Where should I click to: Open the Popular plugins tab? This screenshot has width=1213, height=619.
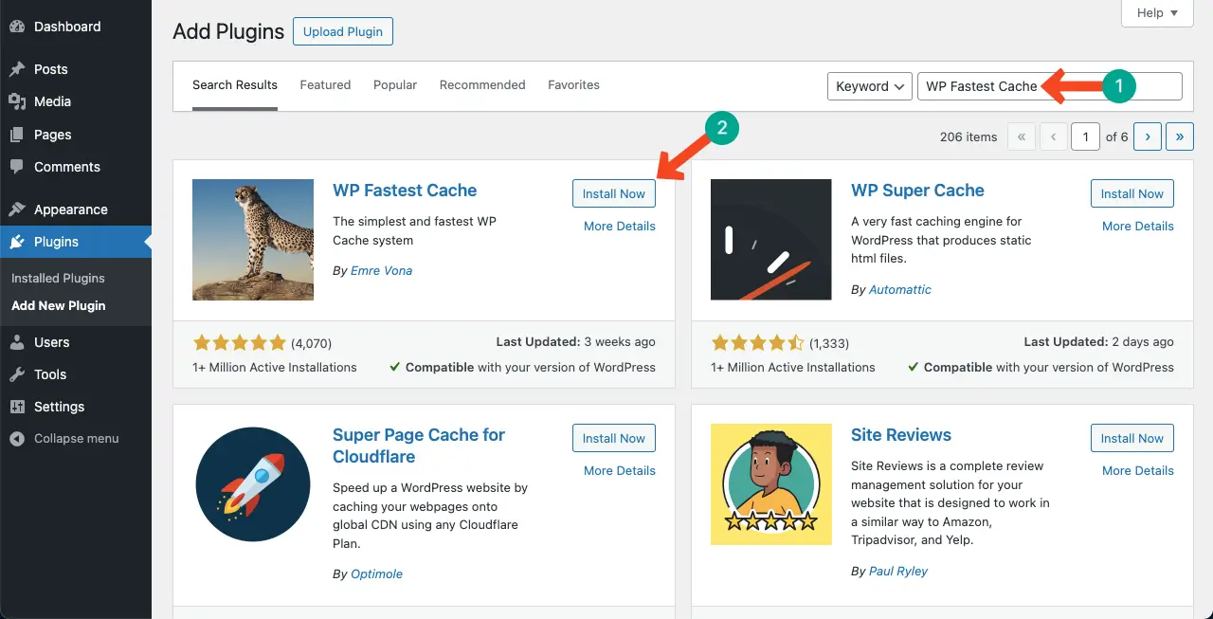tap(395, 85)
